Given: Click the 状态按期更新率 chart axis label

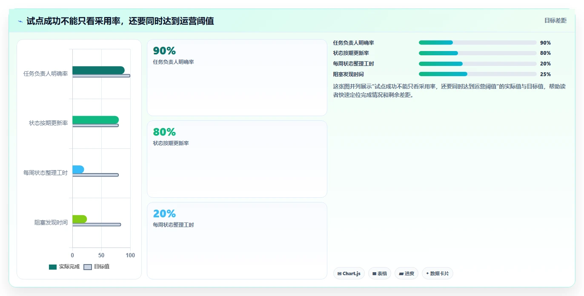Looking at the screenshot, I should (x=49, y=123).
